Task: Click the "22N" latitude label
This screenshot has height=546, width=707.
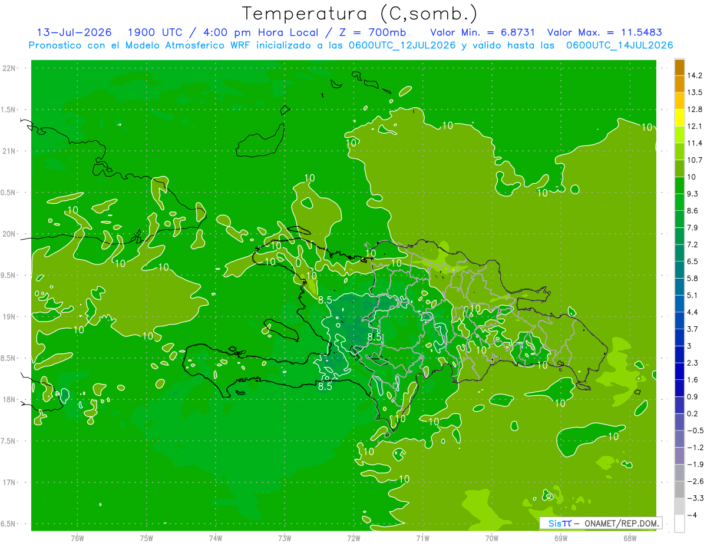Action: tap(9, 68)
